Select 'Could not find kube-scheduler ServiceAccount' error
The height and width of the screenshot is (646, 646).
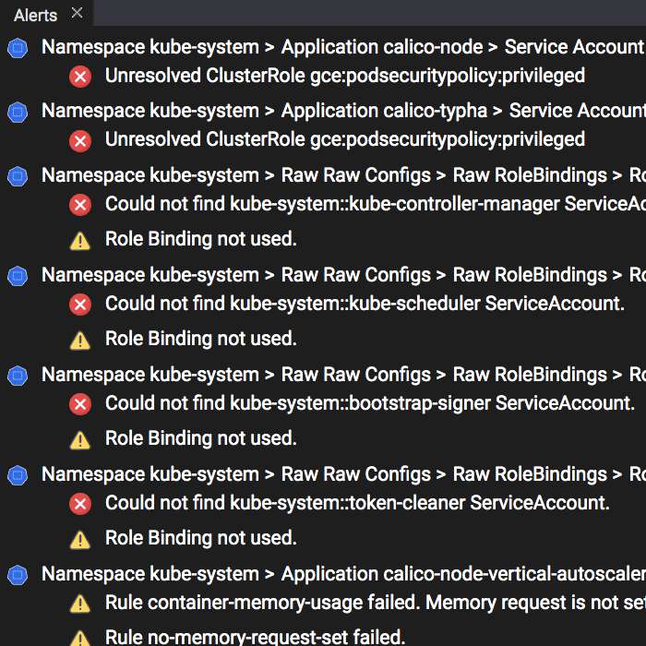(365, 303)
